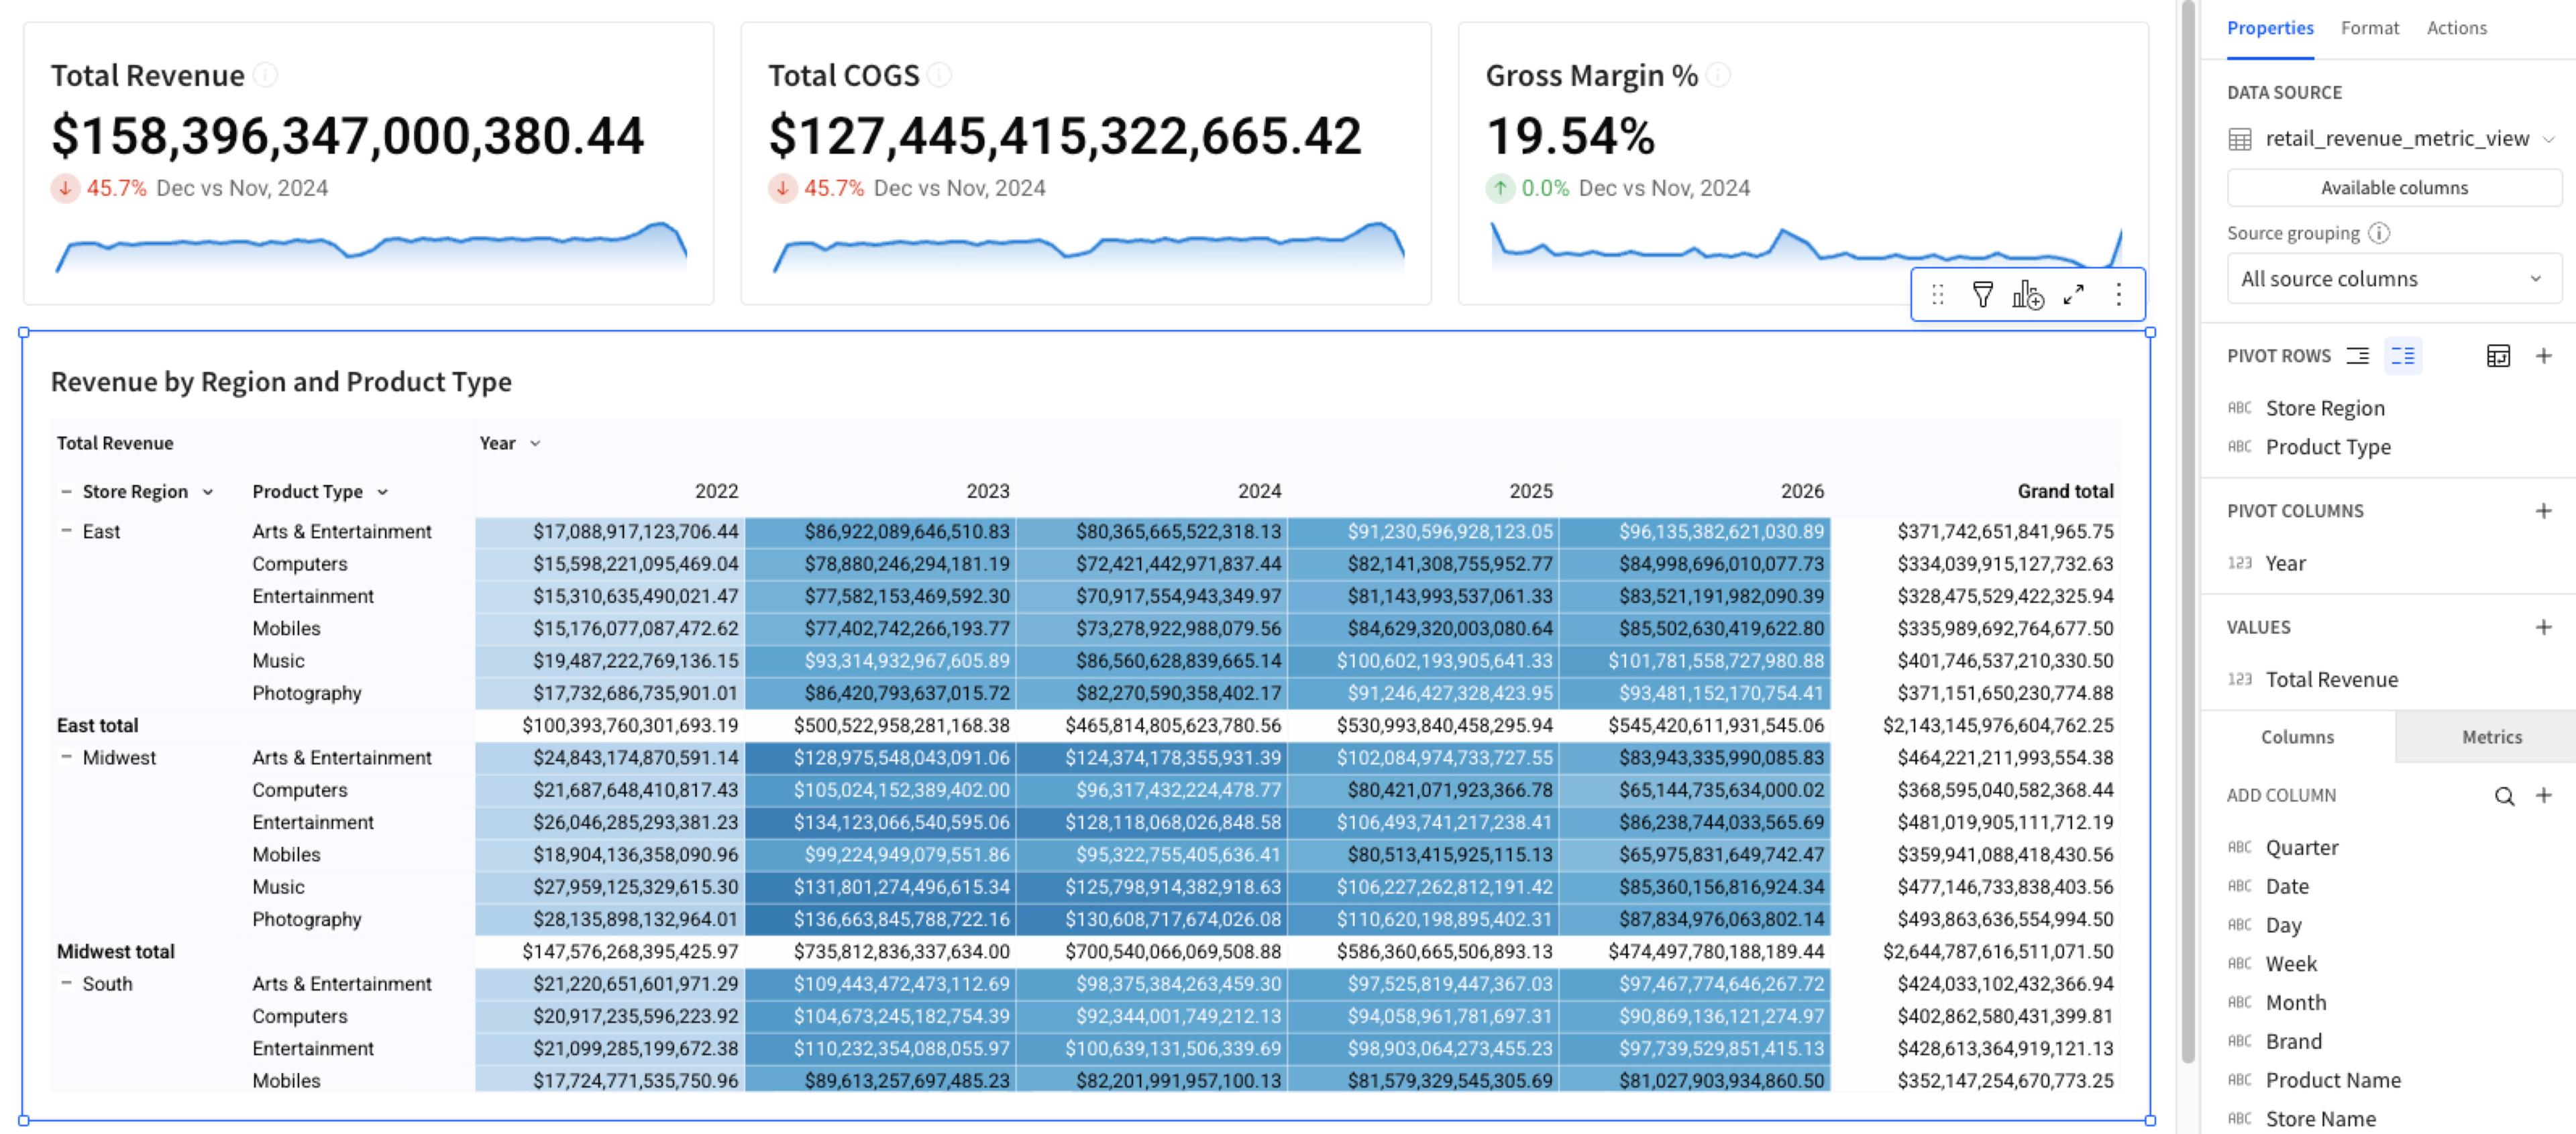
Task: Select the Columns tab
Action: [x=2297, y=737]
